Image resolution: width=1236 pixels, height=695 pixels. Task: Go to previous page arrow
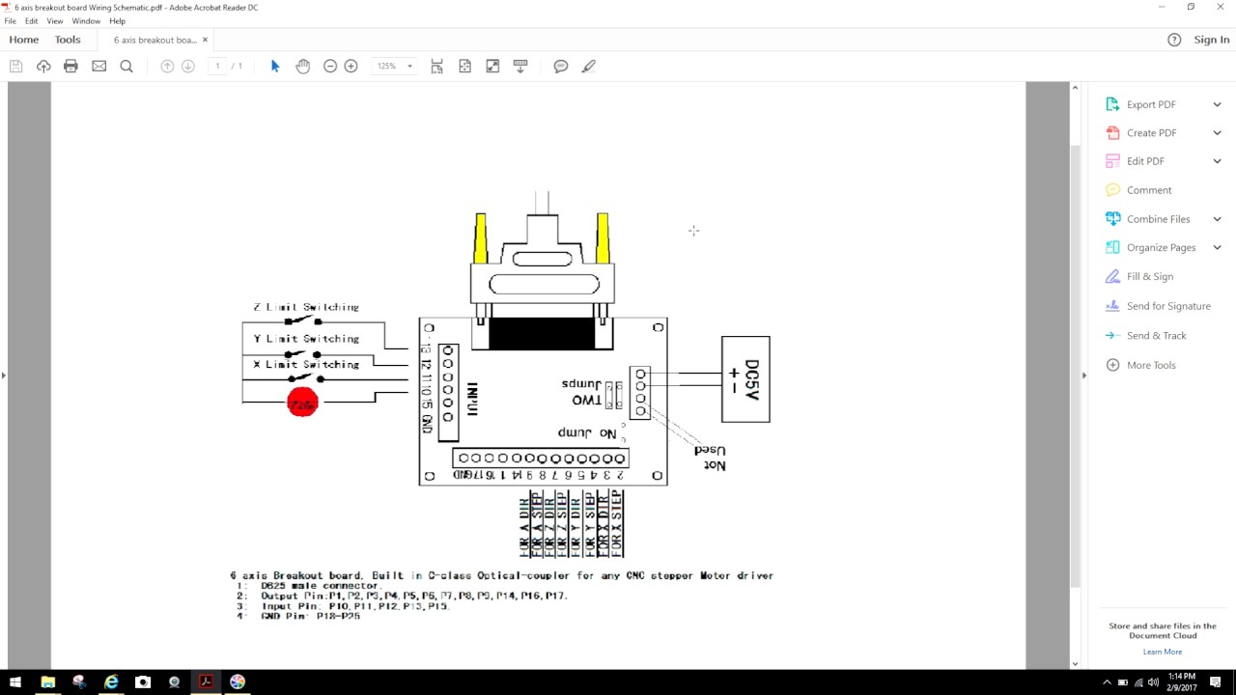pyautogui.click(x=167, y=66)
